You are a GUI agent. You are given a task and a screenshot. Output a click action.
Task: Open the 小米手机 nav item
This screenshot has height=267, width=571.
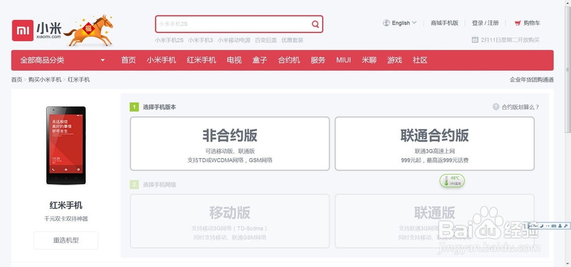(x=162, y=60)
